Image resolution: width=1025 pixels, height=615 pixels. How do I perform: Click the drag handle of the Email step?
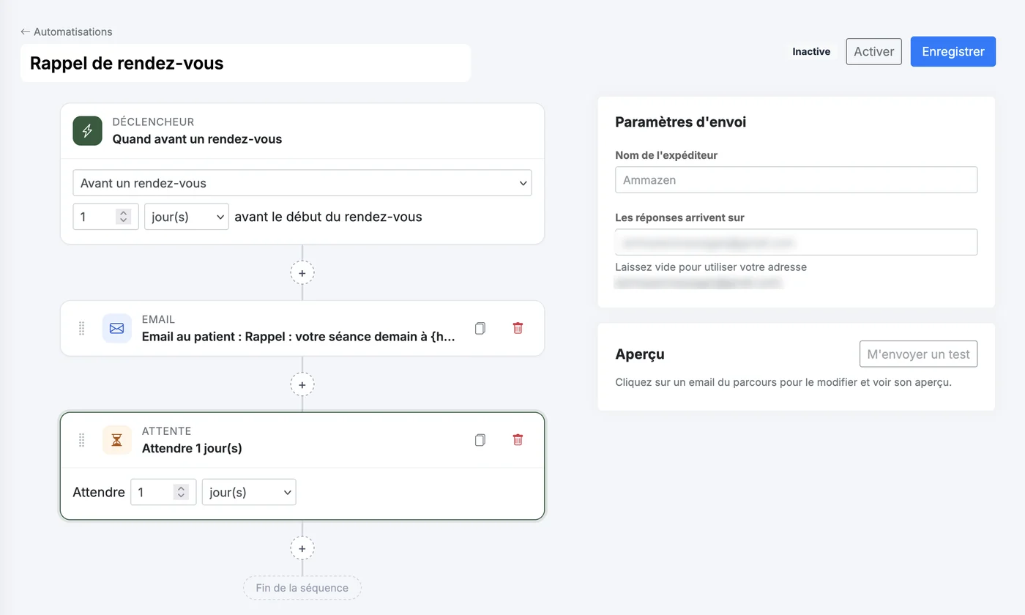82,328
